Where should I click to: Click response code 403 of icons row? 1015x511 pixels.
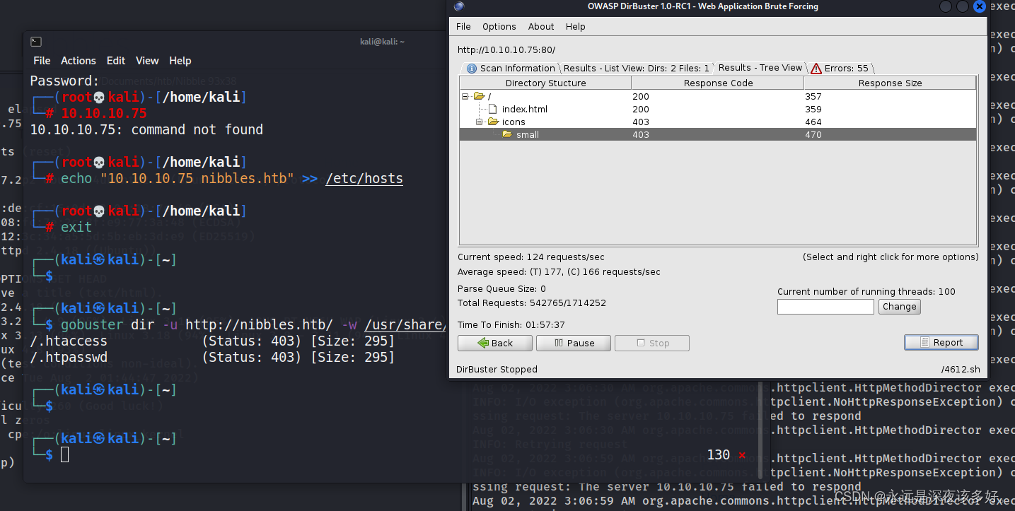(x=641, y=122)
